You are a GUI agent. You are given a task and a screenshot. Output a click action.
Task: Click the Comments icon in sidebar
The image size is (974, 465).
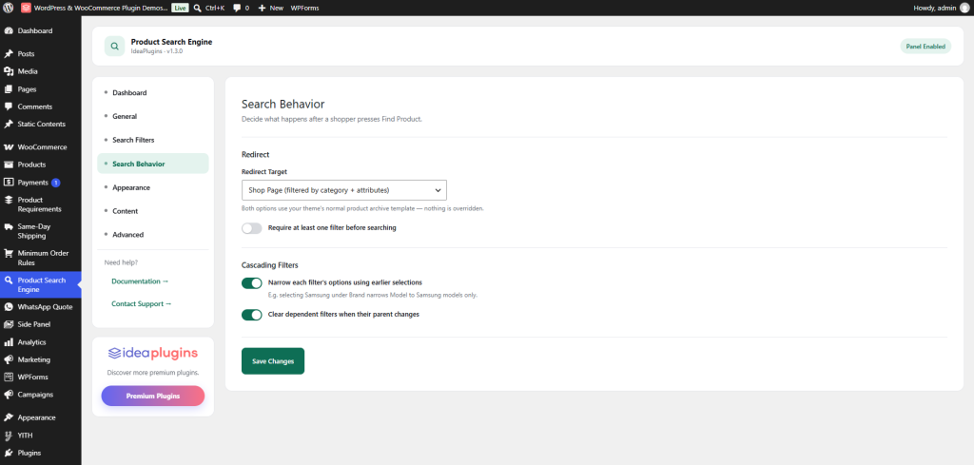click(9, 107)
